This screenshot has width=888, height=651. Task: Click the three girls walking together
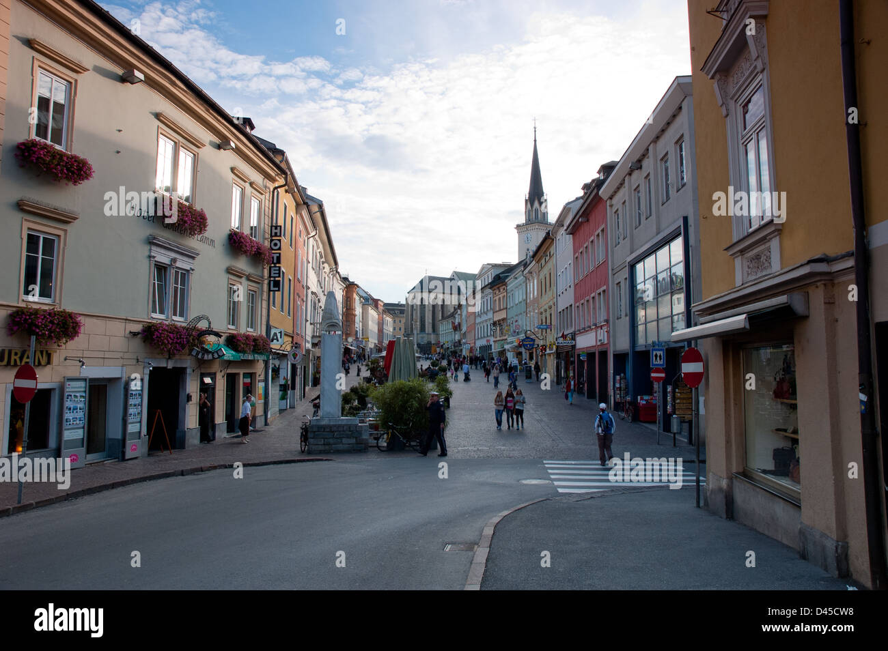coord(510,409)
